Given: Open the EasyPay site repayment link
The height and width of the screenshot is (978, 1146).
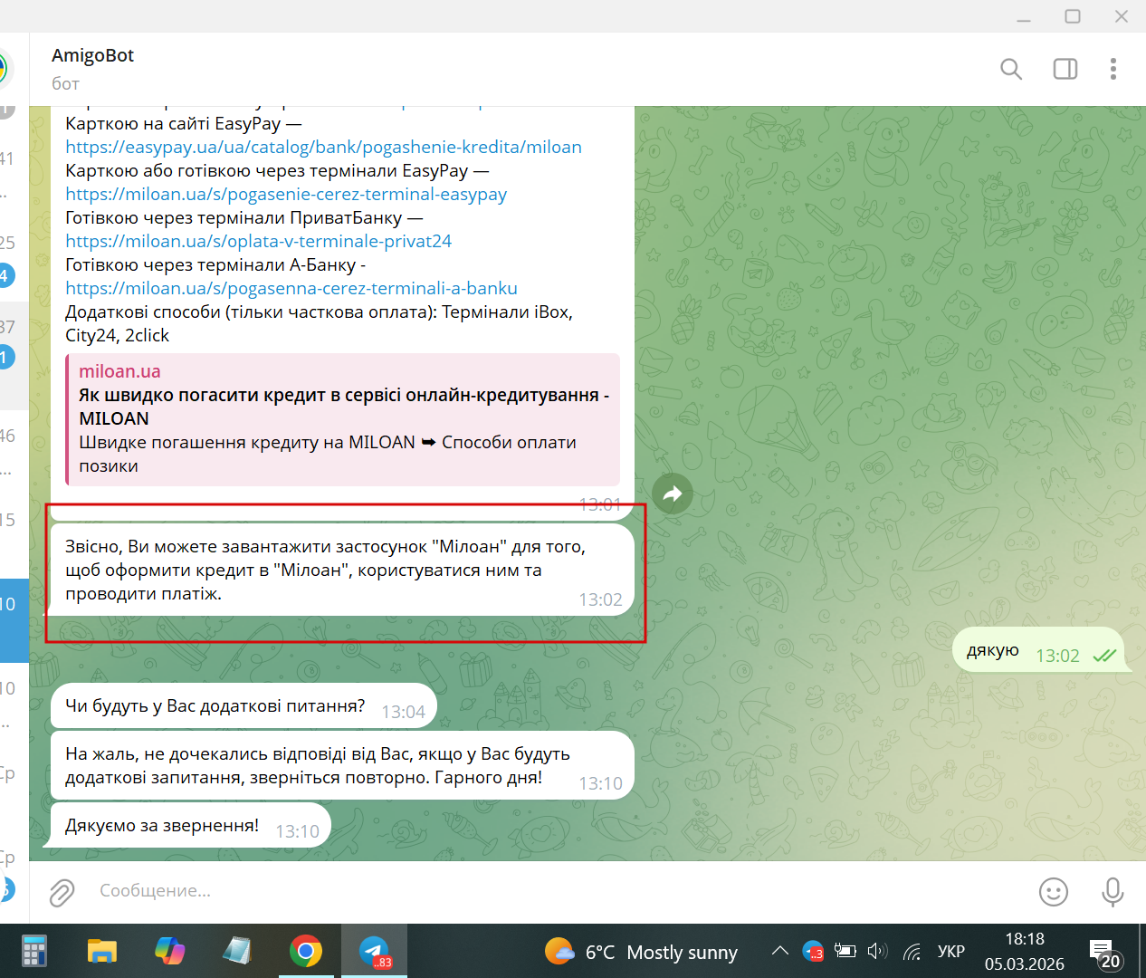Looking at the screenshot, I should tap(323, 147).
